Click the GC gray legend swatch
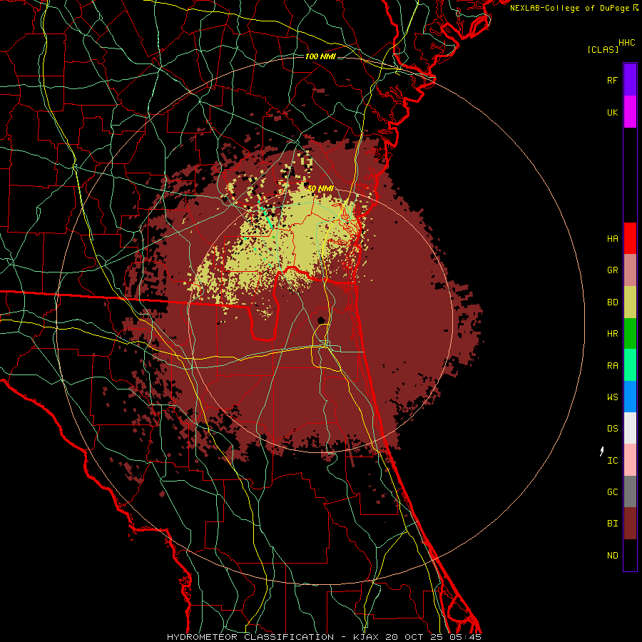Image resolution: width=642 pixels, height=642 pixels. 630,491
